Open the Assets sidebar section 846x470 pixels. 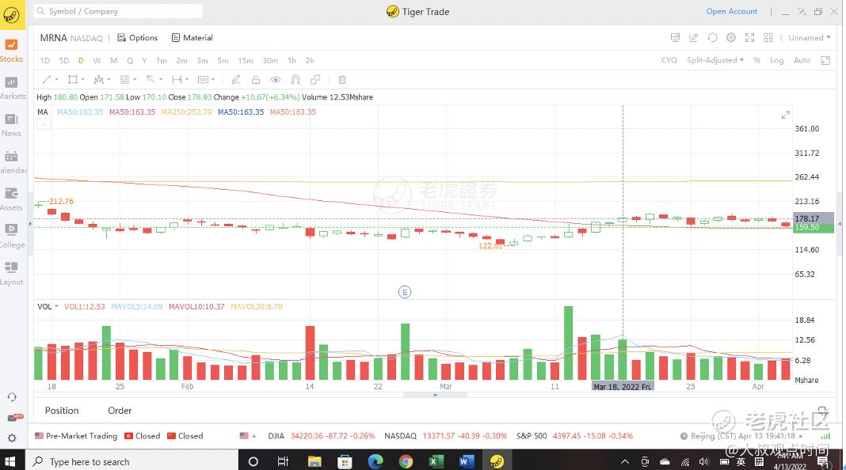11,199
